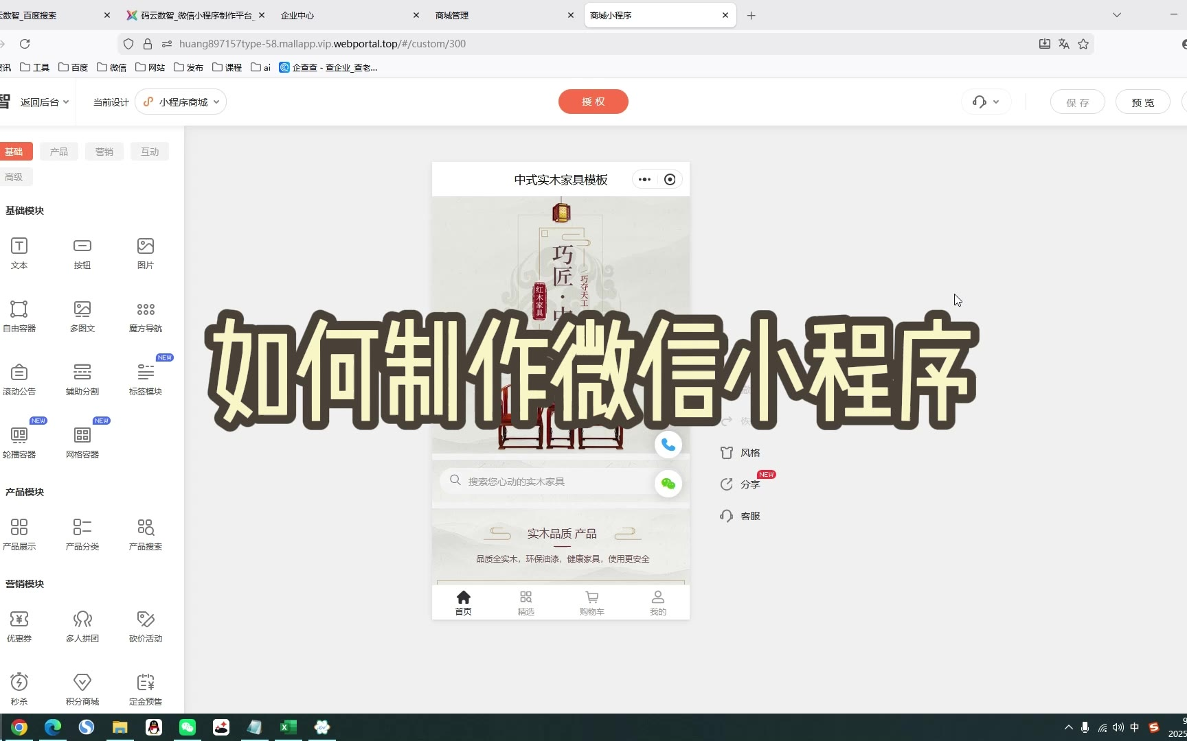This screenshot has height=741, width=1187.
Task: Select the 魔方导航 module icon
Action: 146,309
